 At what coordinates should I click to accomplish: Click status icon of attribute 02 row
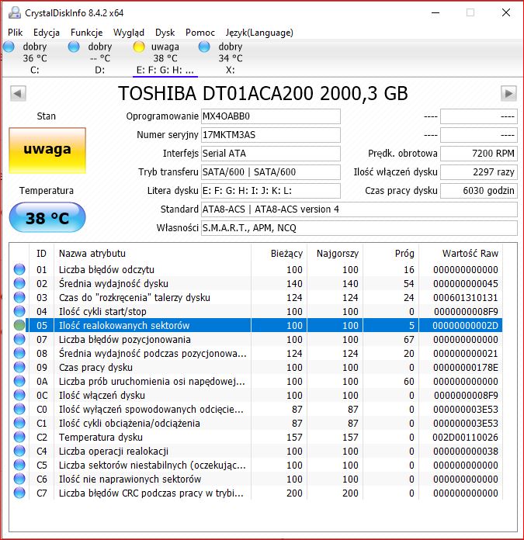[x=19, y=283]
